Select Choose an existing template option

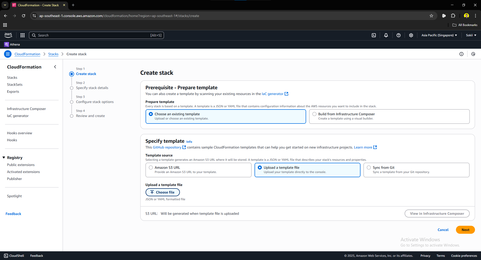pos(226,116)
